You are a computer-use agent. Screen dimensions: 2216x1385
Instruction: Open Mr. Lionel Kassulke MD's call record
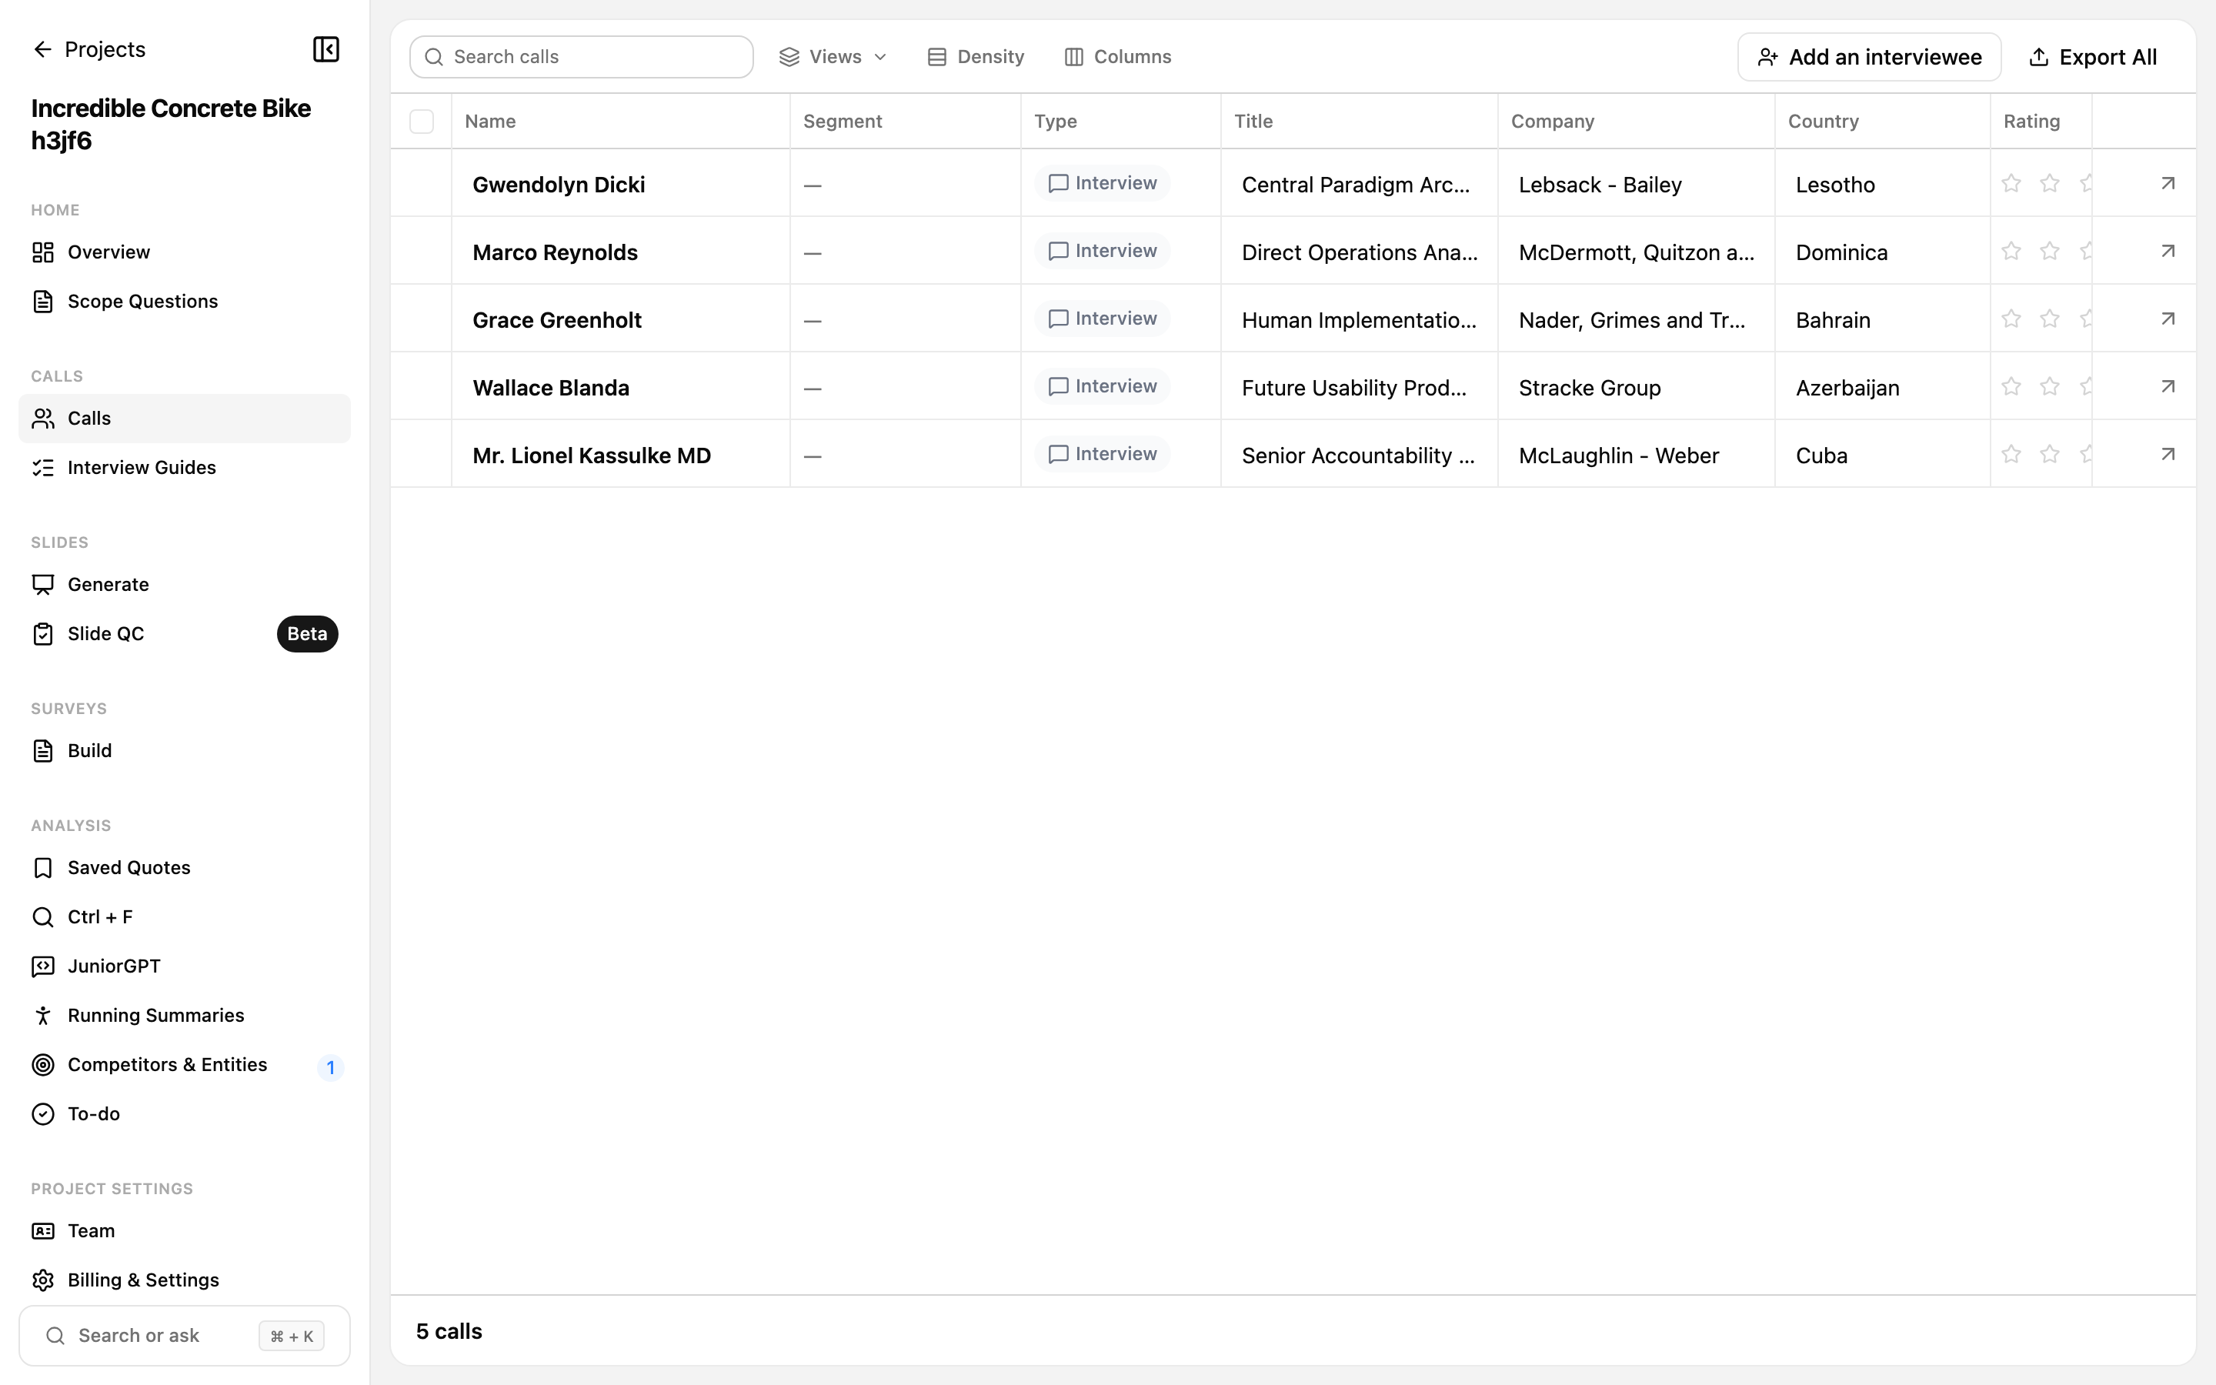592,456
